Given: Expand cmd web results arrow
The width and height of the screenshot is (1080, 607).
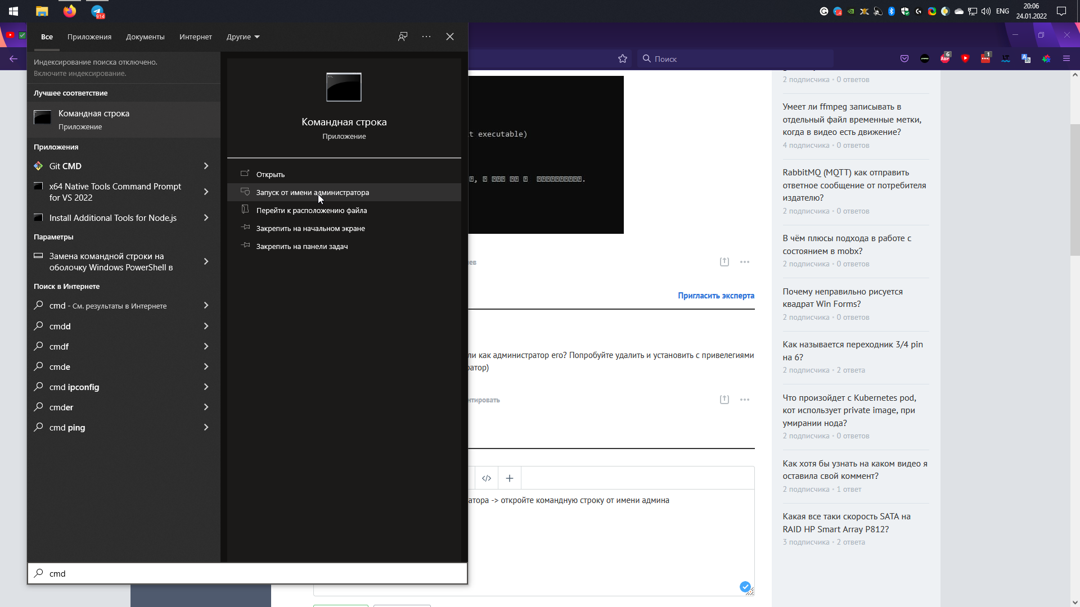Looking at the screenshot, I should pyautogui.click(x=206, y=306).
